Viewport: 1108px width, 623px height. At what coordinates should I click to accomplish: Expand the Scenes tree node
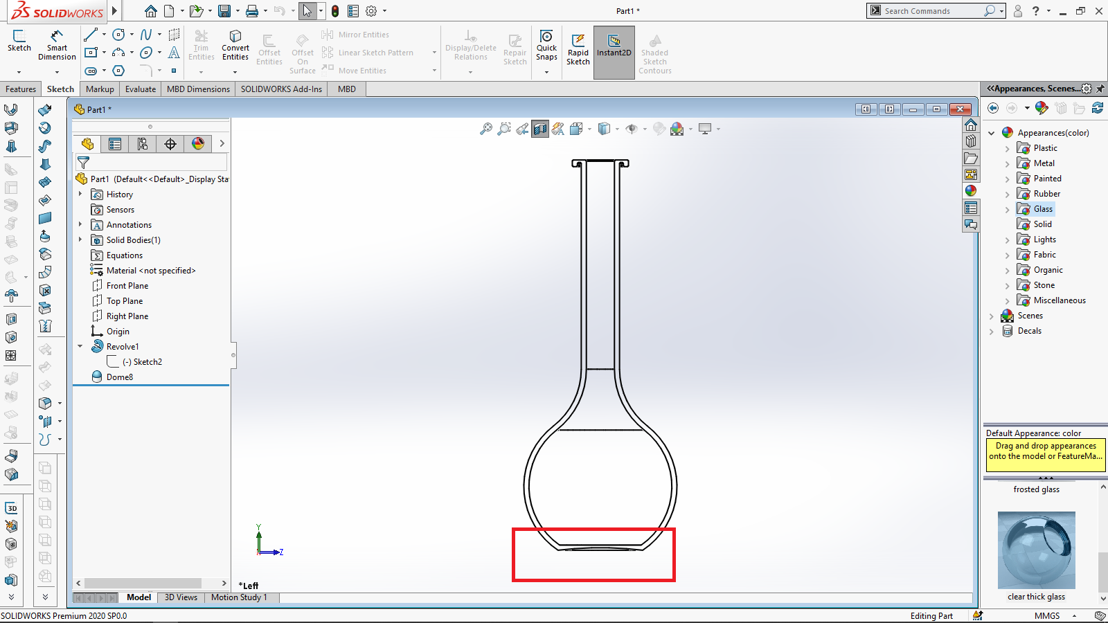click(x=992, y=316)
